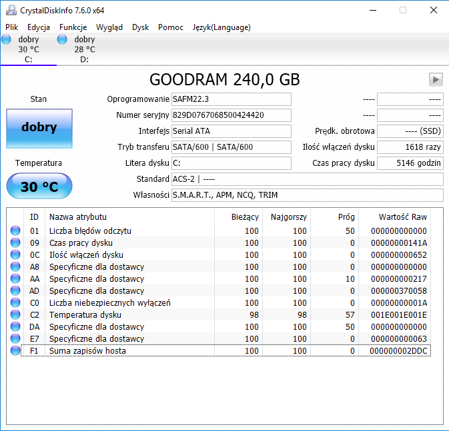Click the status icon for attribute 09
449x431 pixels.
tap(15, 242)
